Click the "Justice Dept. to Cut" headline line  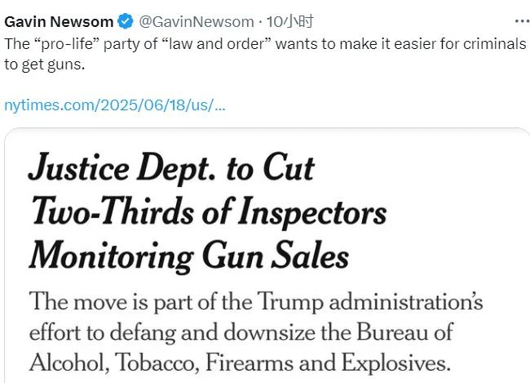(171, 168)
